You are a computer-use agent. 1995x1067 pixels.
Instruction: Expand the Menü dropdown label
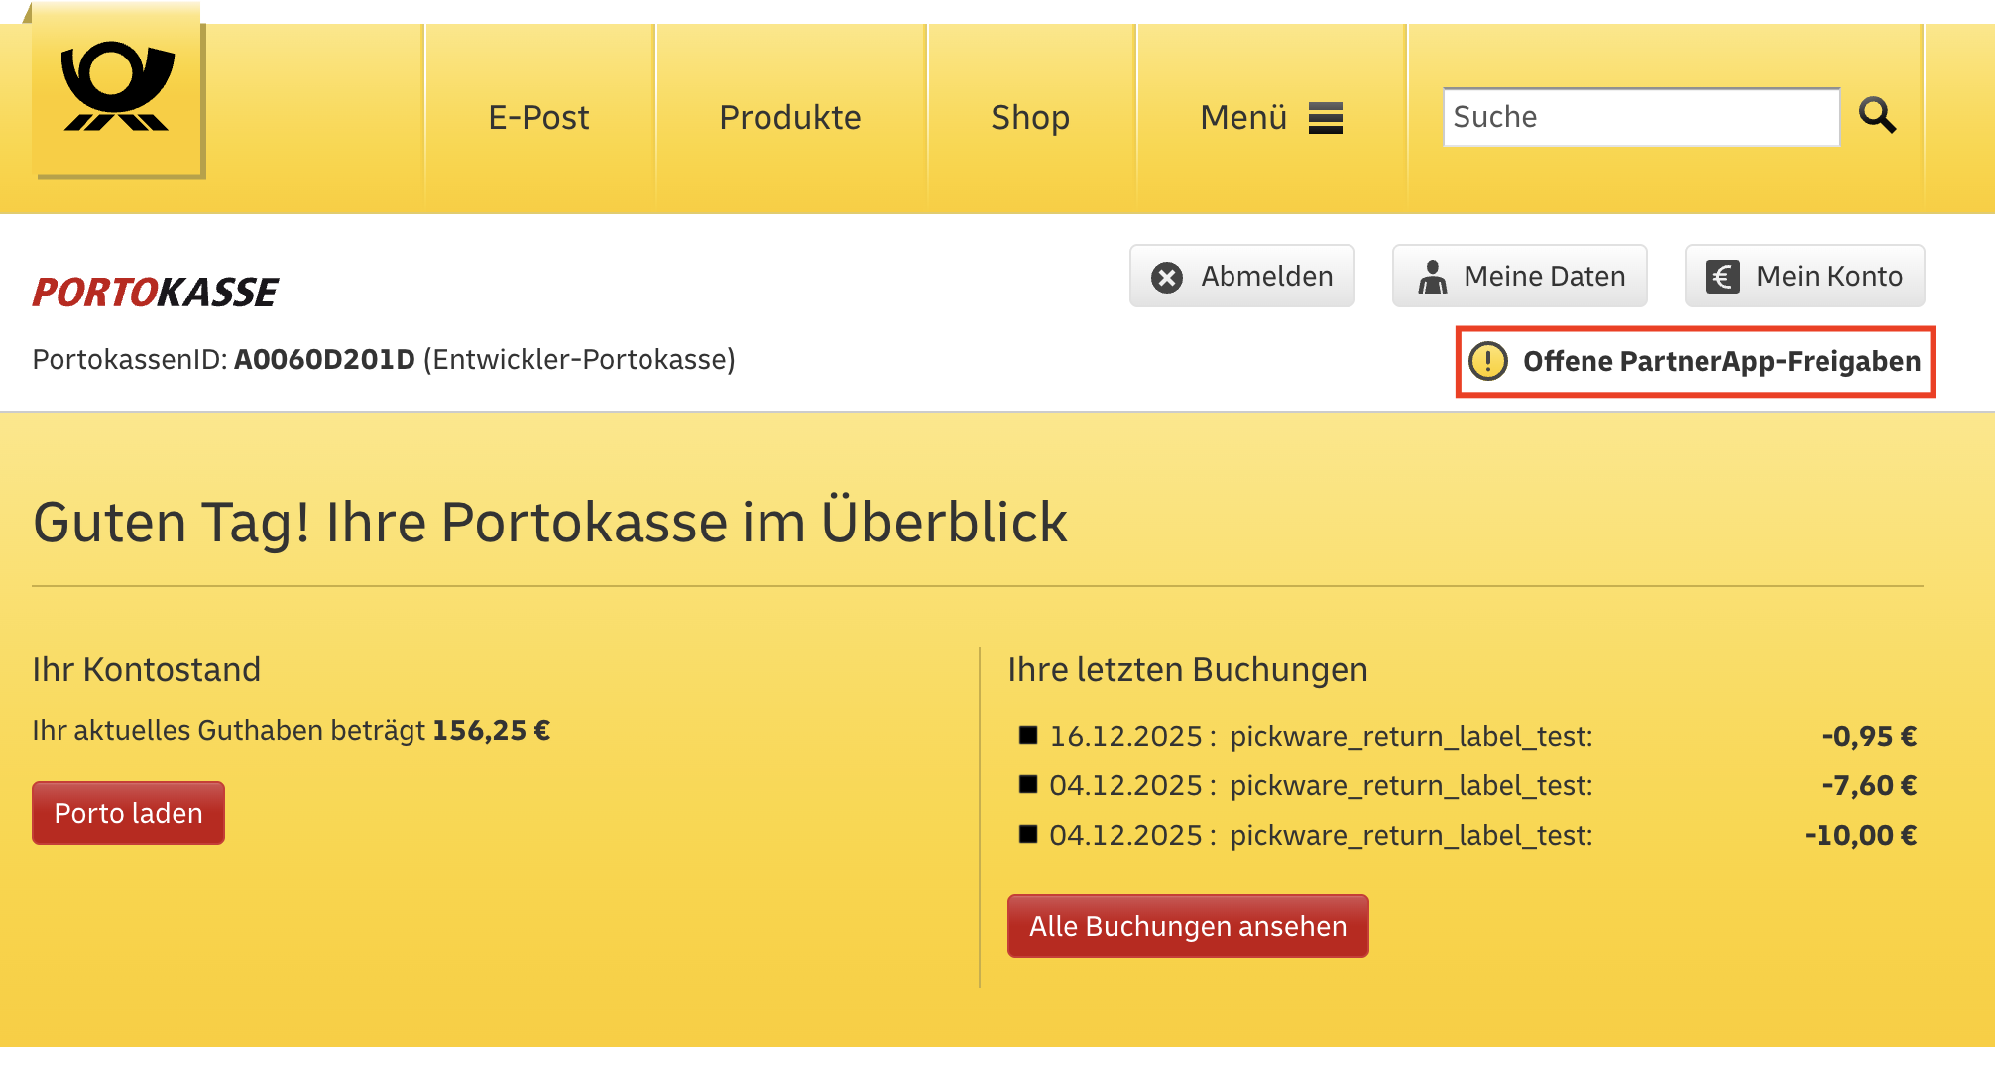coord(1243,118)
